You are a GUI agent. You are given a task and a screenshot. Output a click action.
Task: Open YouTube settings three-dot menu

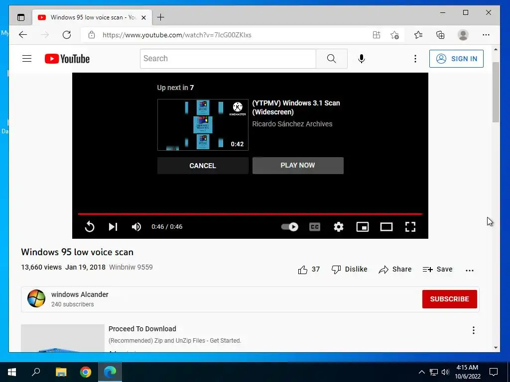click(x=415, y=59)
